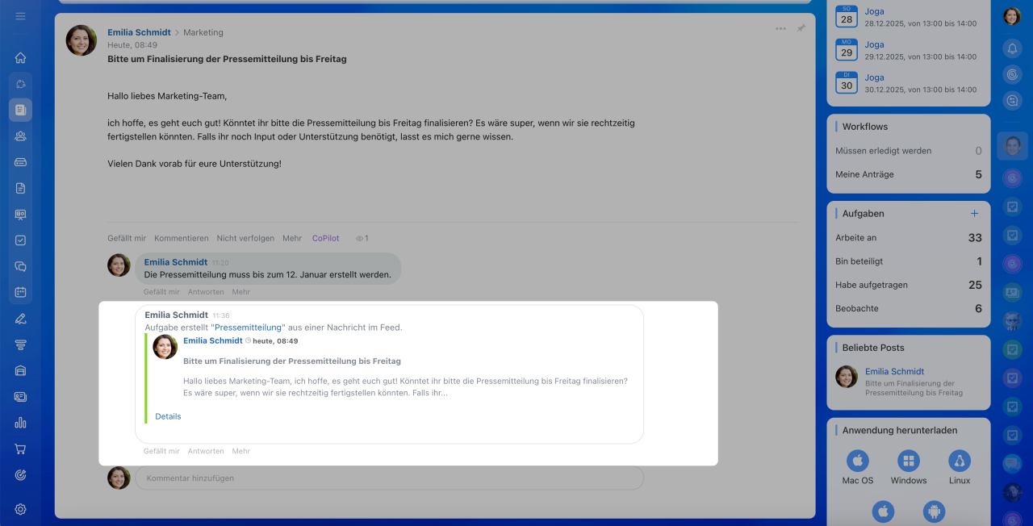Expand 'Mehr' under the task-created comment
The width and height of the screenshot is (1033, 526).
pyautogui.click(x=241, y=451)
